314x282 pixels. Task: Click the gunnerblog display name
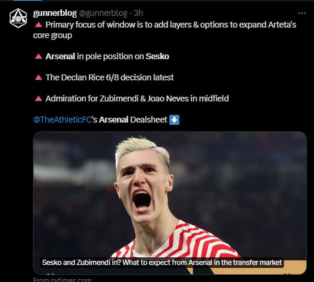pyautogui.click(x=55, y=13)
